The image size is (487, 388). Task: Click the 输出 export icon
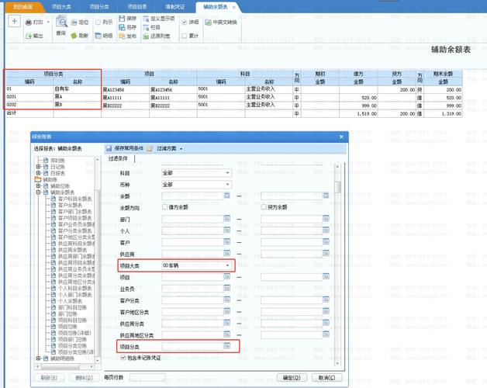tap(29, 36)
